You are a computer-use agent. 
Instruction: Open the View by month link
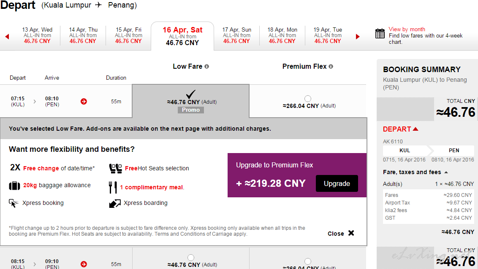[407, 29]
